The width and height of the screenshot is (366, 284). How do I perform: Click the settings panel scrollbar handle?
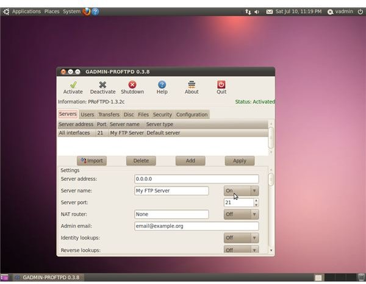point(271,179)
